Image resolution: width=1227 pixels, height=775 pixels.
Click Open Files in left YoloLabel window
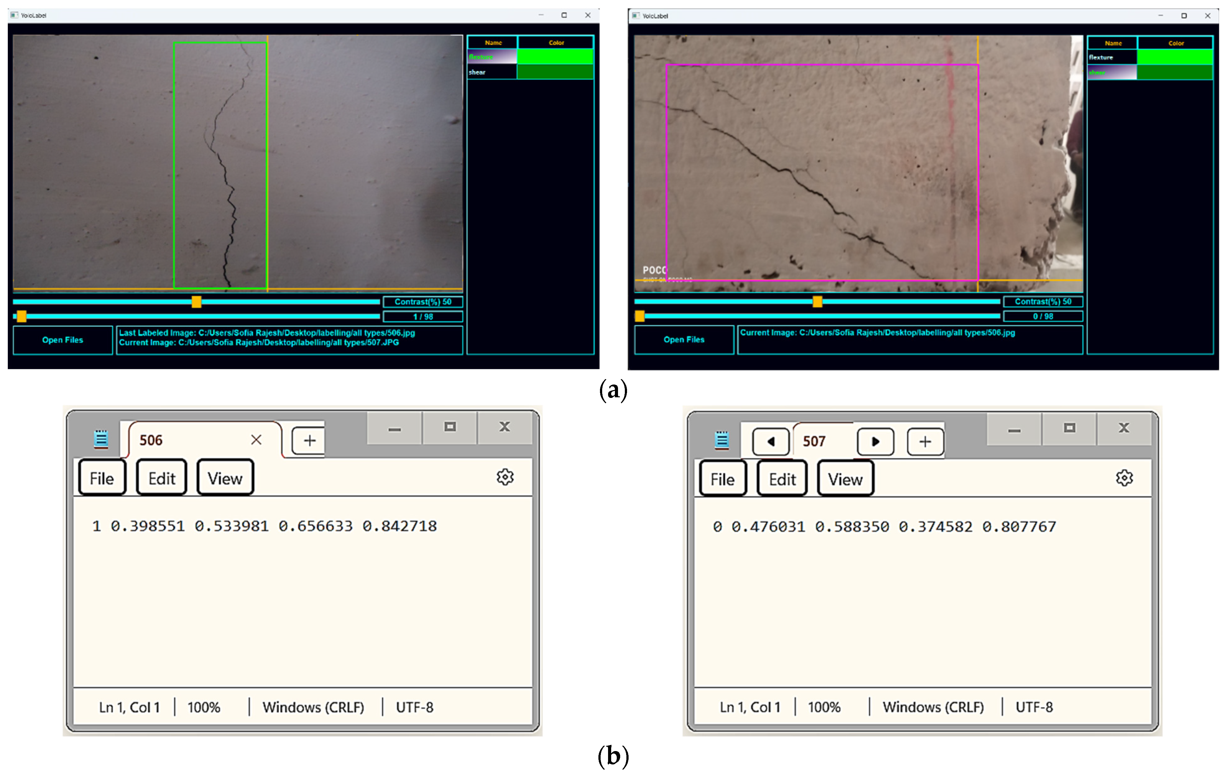coord(63,340)
